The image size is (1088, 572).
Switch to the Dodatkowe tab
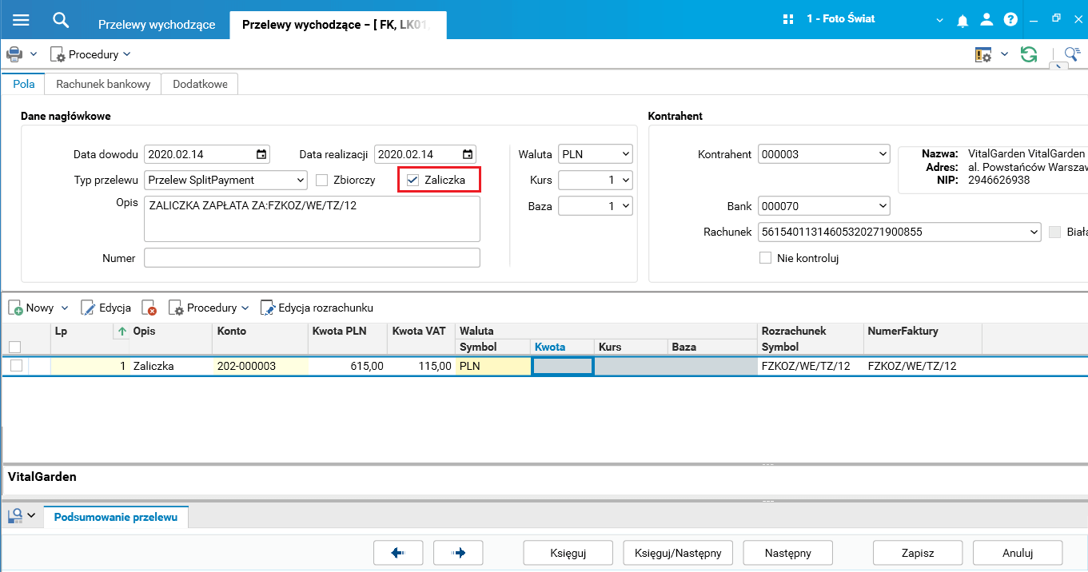coord(200,84)
